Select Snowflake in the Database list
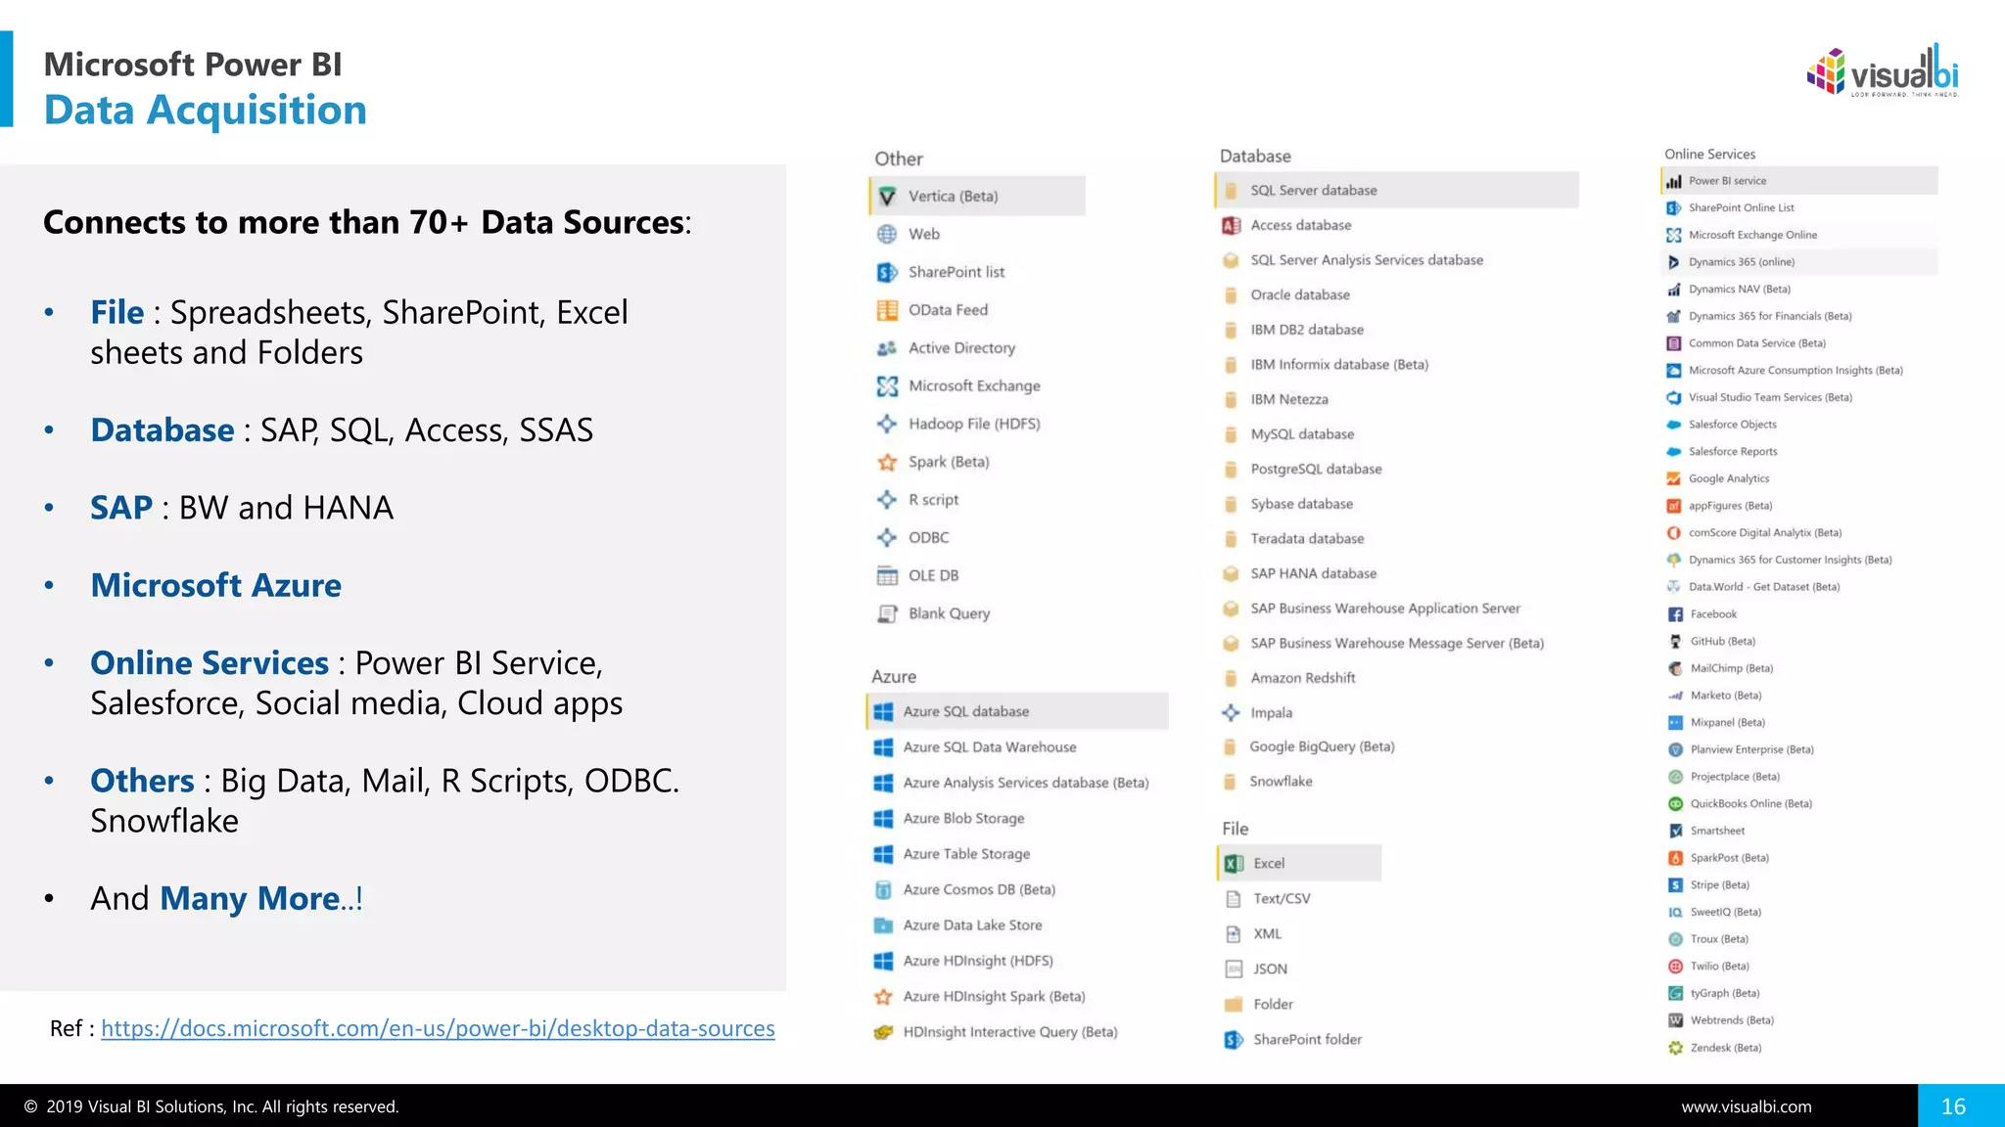The width and height of the screenshot is (2005, 1127). [x=1268, y=782]
